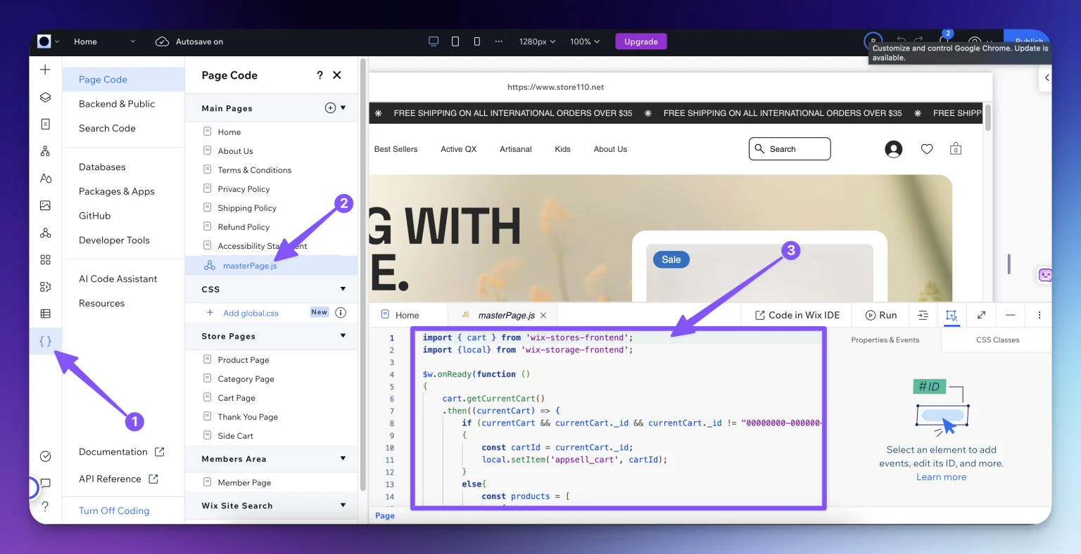This screenshot has height=554, width=1081.
Task: Open the 100% zoom dropdown
Action: point(585,41)
